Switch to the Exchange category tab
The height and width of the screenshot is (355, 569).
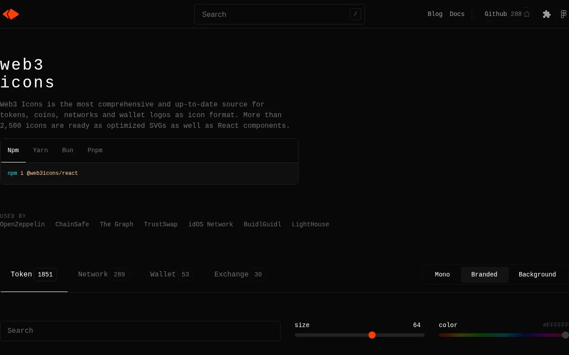tap(240, 275)
